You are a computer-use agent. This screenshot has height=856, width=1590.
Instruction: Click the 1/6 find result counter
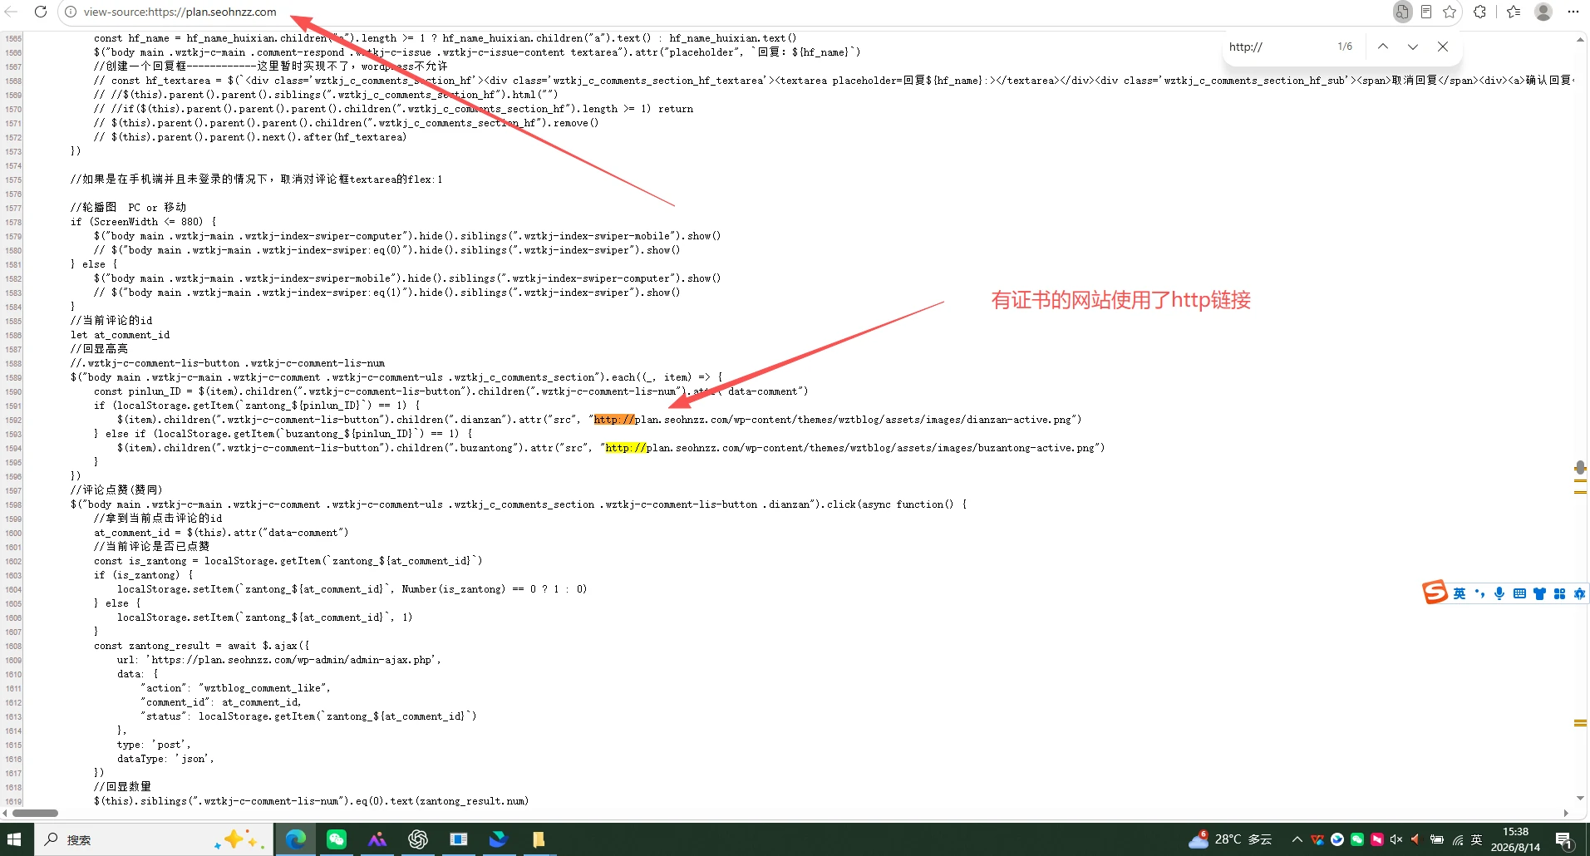[1345, 47]
